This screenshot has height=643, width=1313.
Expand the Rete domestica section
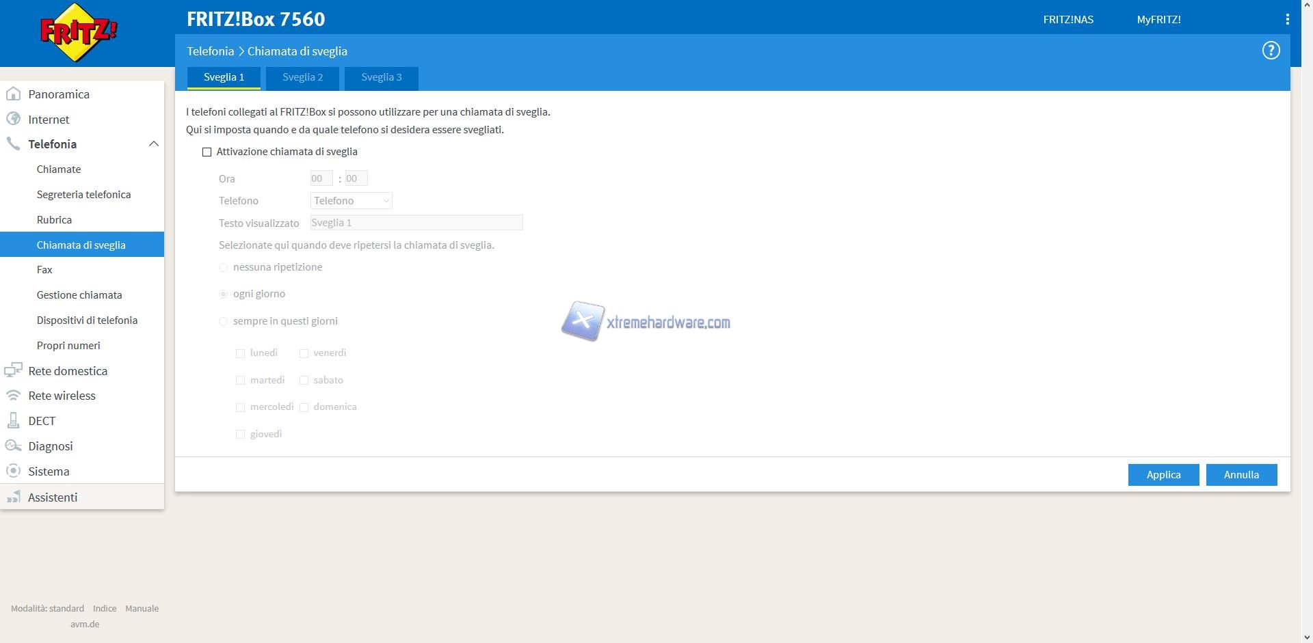click(68, 371)
